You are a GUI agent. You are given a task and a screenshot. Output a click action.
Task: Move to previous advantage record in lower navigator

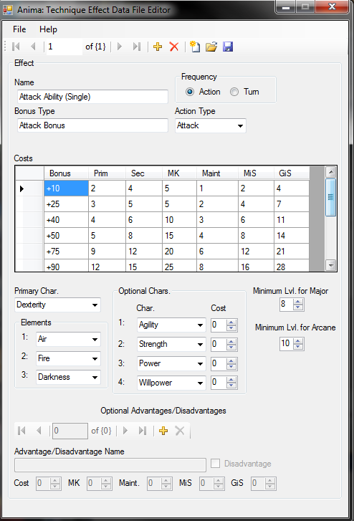39,431
